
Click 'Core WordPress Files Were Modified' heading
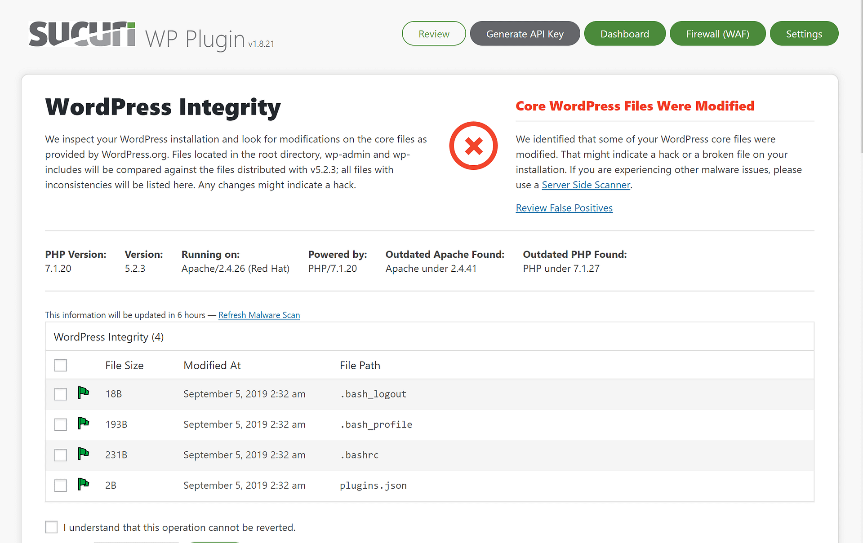tap(635, 106)
